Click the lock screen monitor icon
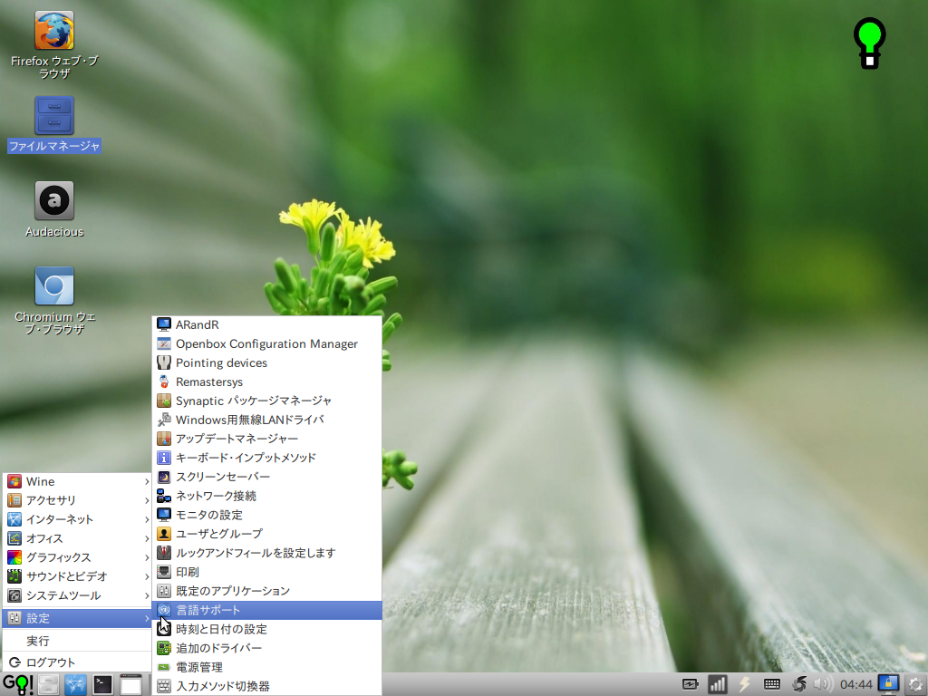Viewport: 928px width, 696px height. (888, 685)
